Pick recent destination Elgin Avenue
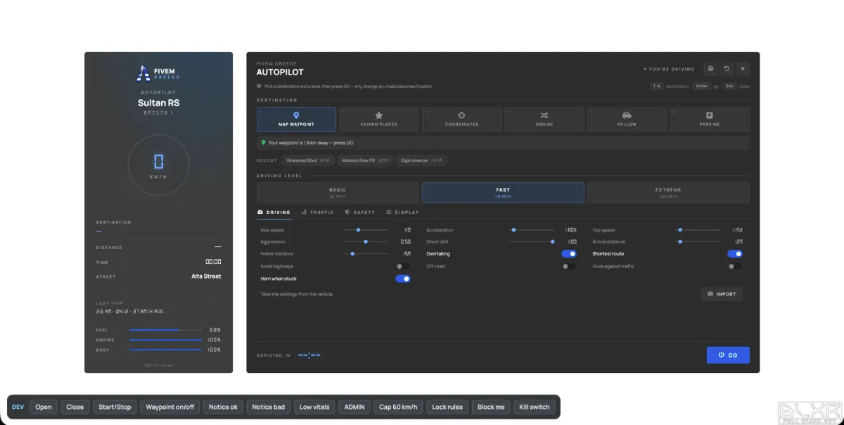This screenshot has height=425, width=844. 422,160
